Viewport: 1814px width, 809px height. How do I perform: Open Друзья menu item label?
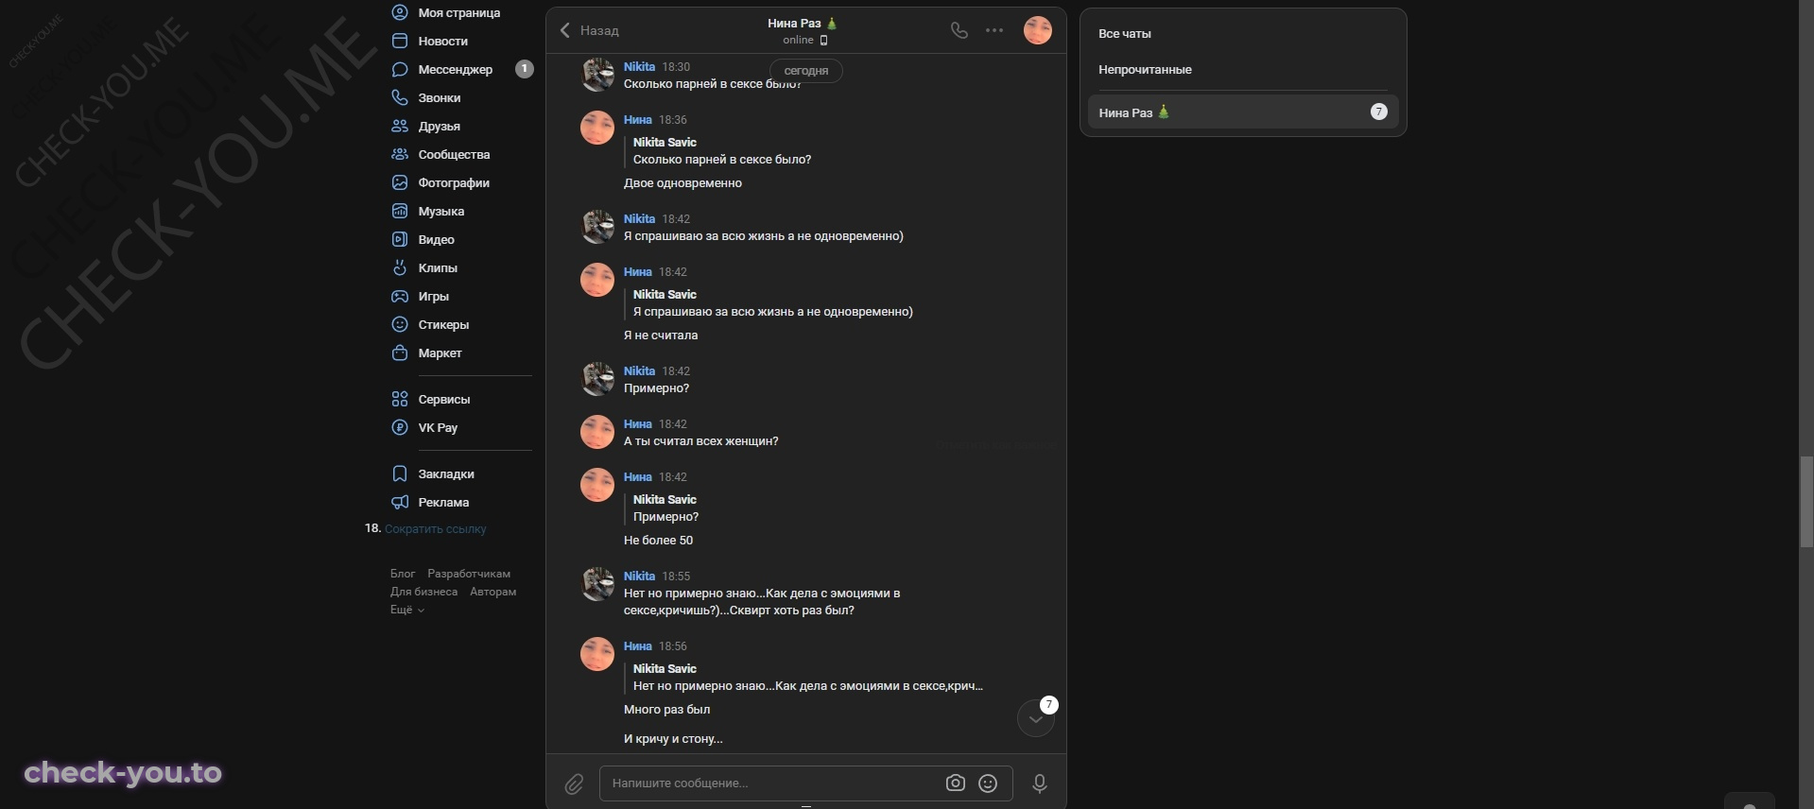point(440,126)
